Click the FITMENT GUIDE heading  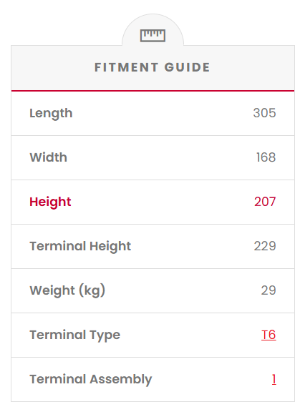click(x=152, y=67)
